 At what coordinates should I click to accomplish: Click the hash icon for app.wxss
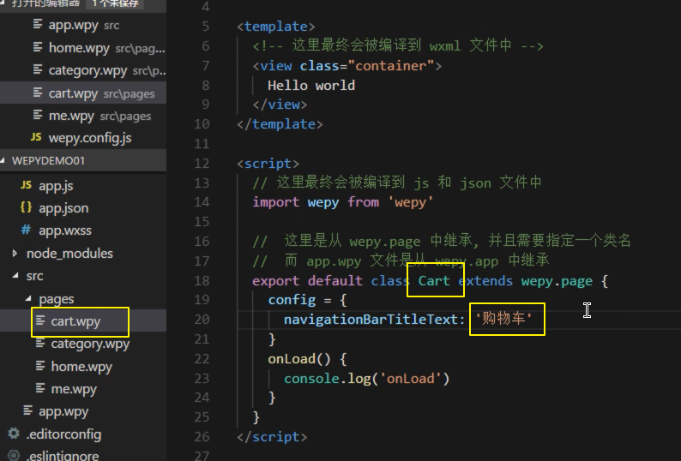point(26,230)
